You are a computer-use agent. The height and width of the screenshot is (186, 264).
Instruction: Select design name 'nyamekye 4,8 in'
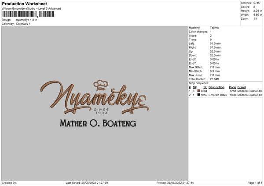(x=26, y=20)
